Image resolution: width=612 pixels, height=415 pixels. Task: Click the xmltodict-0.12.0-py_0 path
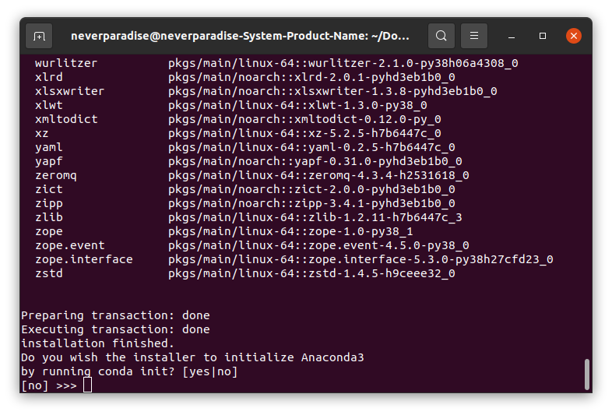(x=304, y=119)
